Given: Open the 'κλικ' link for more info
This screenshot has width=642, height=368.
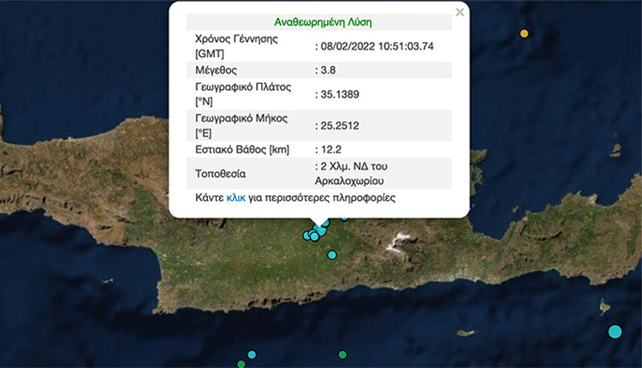Looking at the screenshot, I should click(236, 198).
